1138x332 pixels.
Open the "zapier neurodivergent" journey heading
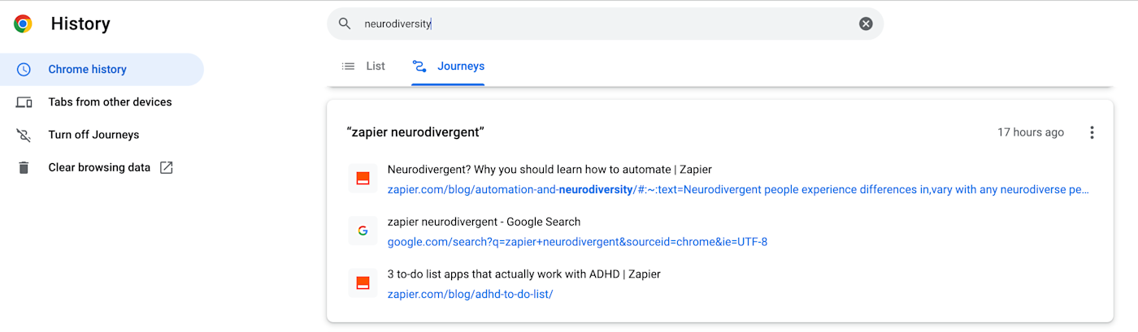[415, 132]
